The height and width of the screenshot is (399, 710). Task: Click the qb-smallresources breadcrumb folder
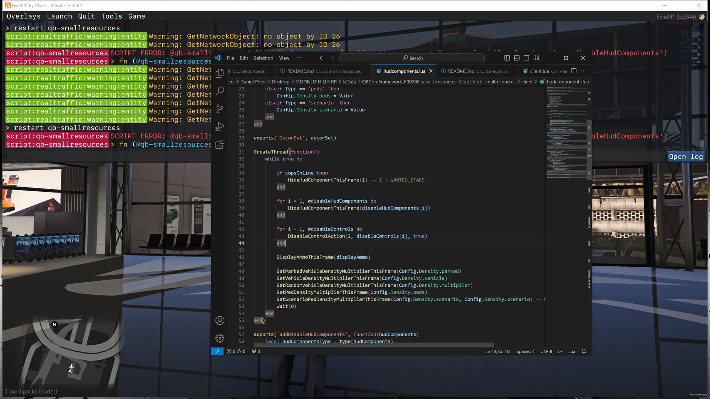496,82
